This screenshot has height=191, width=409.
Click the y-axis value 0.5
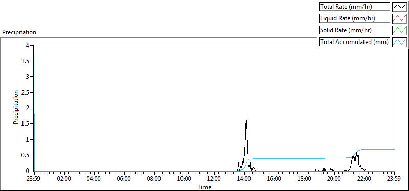coord(27,155)
